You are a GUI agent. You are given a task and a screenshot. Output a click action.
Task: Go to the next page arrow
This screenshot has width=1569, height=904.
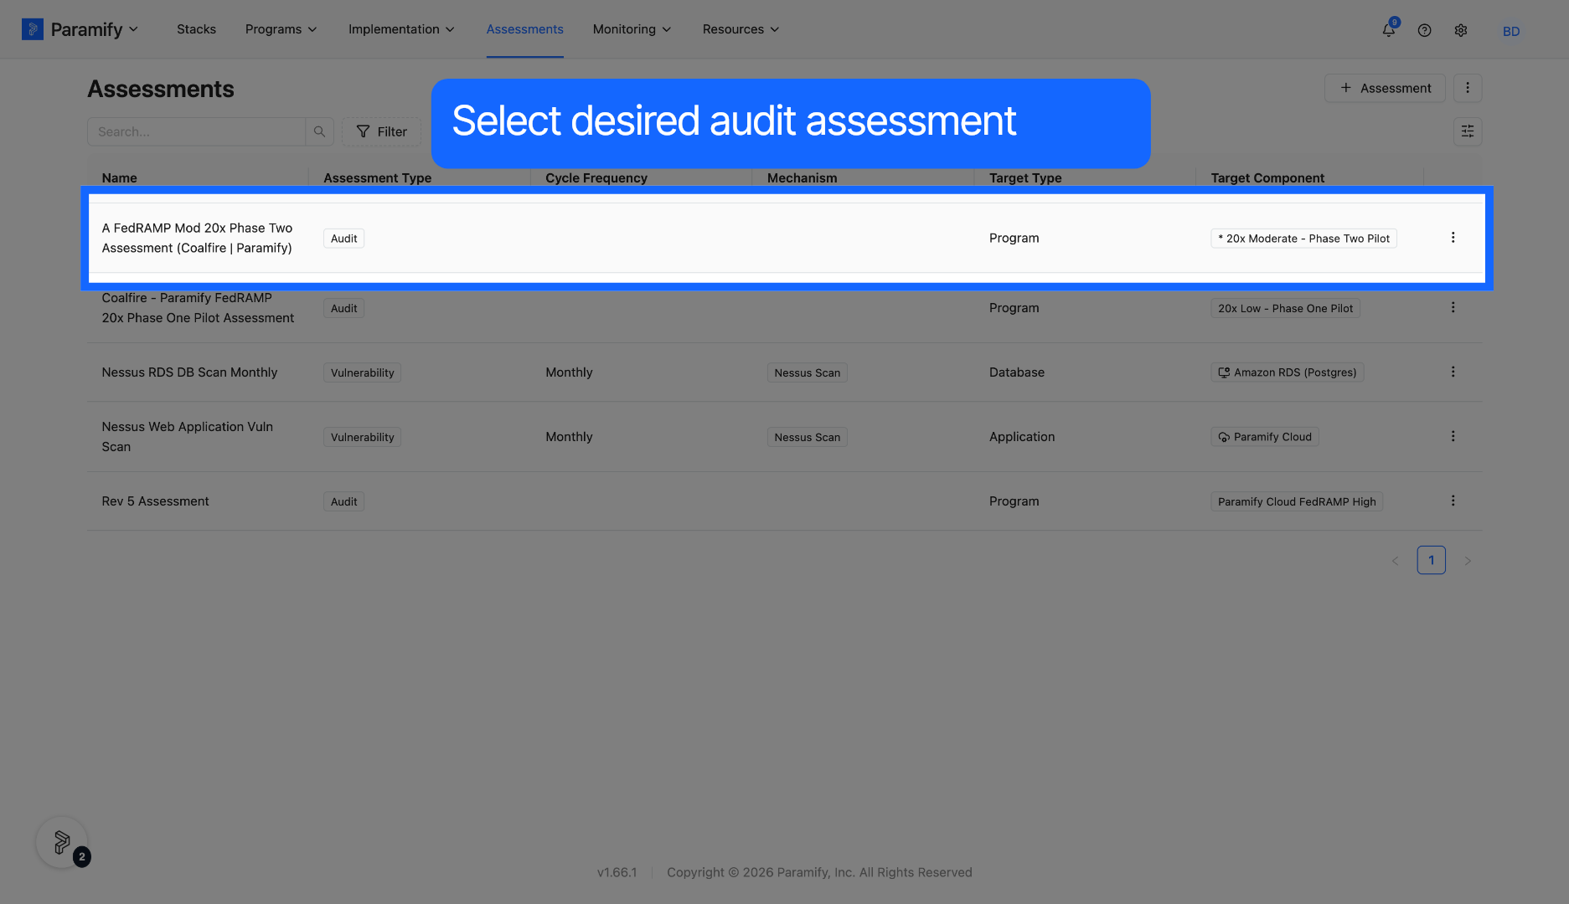coord(1468,561)
